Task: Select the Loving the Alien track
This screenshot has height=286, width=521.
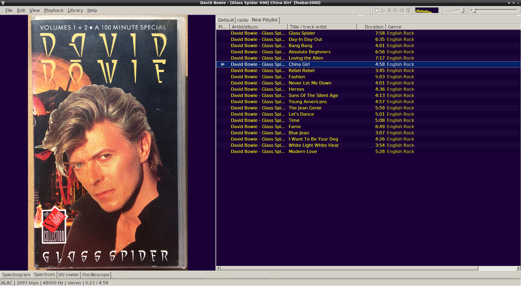Action: pyautogui.click(x=306, y=58)
